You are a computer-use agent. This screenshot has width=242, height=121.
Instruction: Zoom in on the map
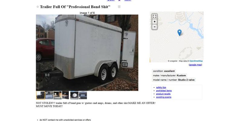[x=155, y=21]
